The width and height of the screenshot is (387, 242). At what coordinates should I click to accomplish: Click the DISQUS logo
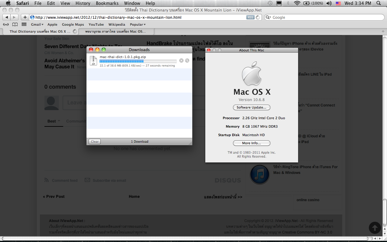(x=228, y=181)
